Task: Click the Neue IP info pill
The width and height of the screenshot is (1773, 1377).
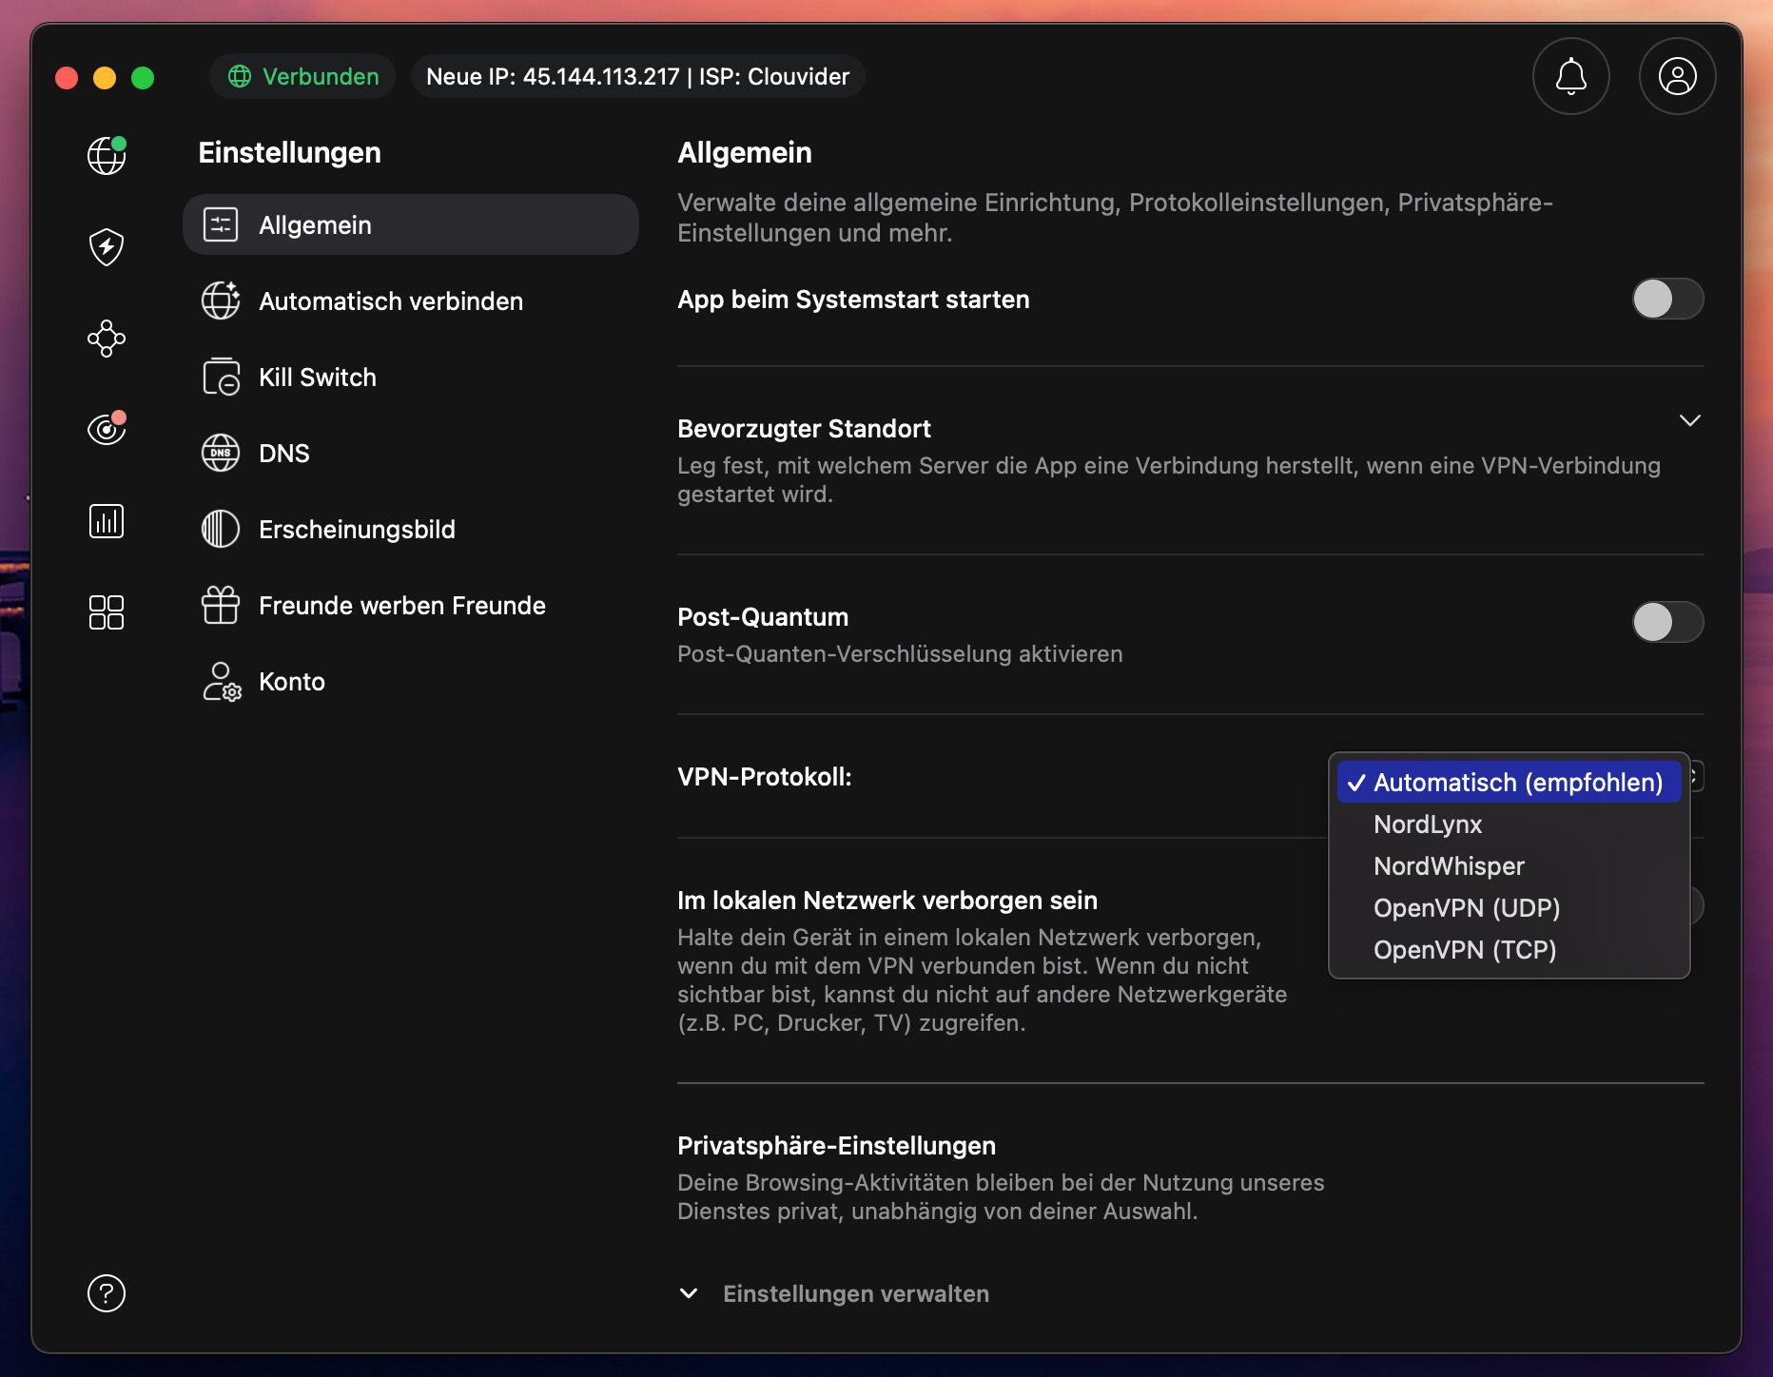Action: [x=637, y=76]
